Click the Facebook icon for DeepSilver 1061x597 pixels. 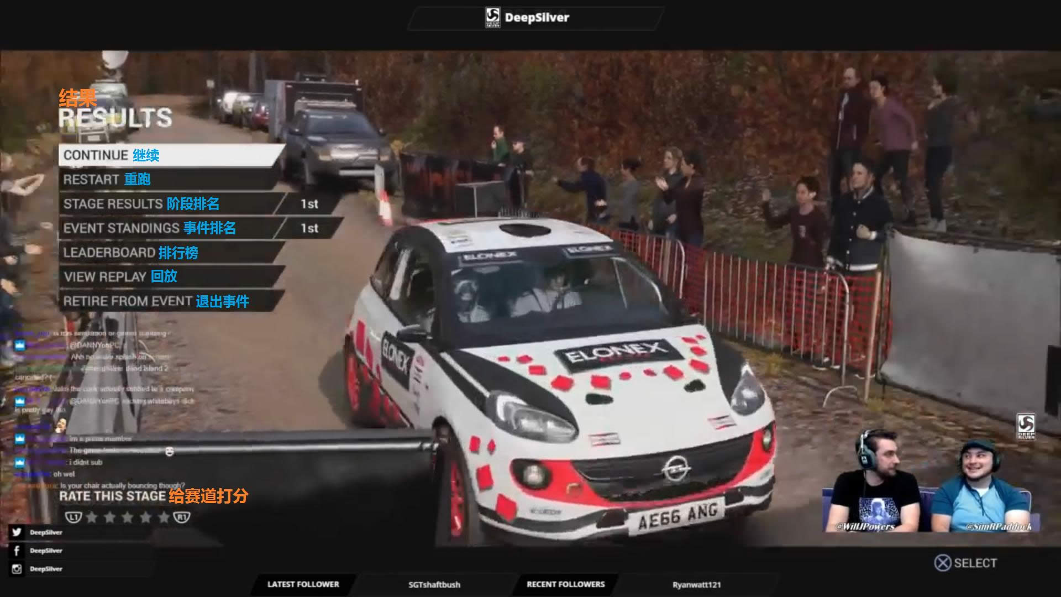17,551
